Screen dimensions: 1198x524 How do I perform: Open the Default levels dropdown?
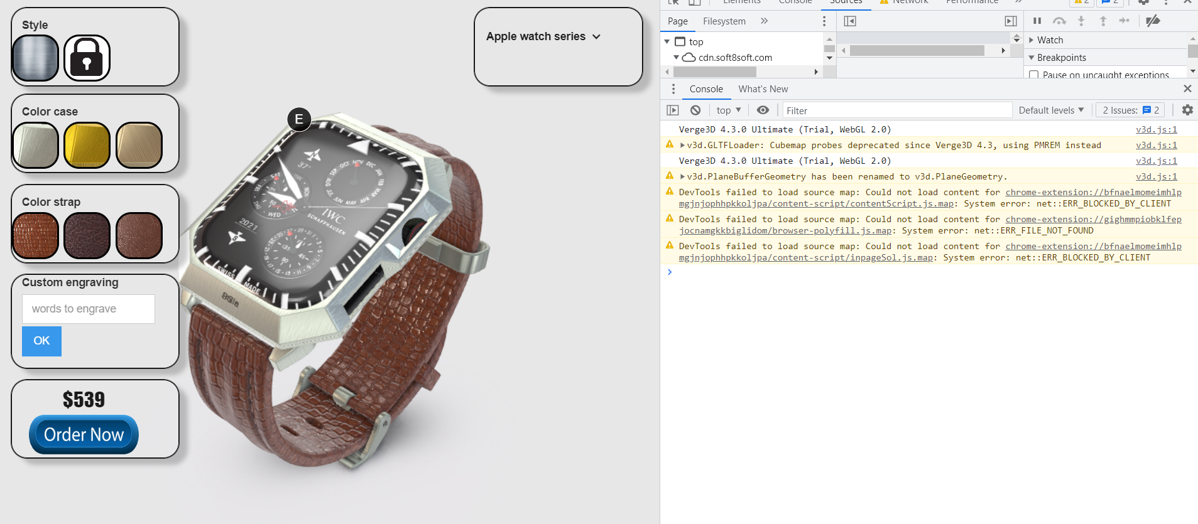click(1051, 110)
